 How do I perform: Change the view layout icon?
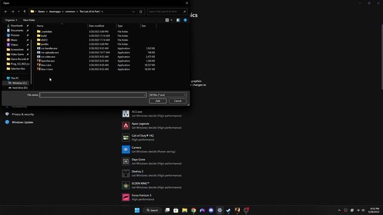[167, 20]
